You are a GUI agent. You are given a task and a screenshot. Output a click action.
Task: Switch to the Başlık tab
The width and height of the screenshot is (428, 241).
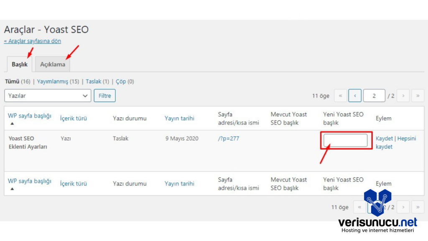coord(20,64)
